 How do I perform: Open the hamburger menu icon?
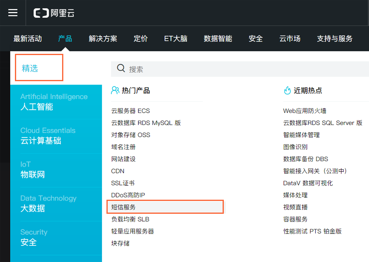point(13,13)
